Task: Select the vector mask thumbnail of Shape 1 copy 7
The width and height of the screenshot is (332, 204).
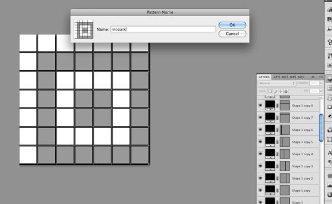Action: pos(285,118)
